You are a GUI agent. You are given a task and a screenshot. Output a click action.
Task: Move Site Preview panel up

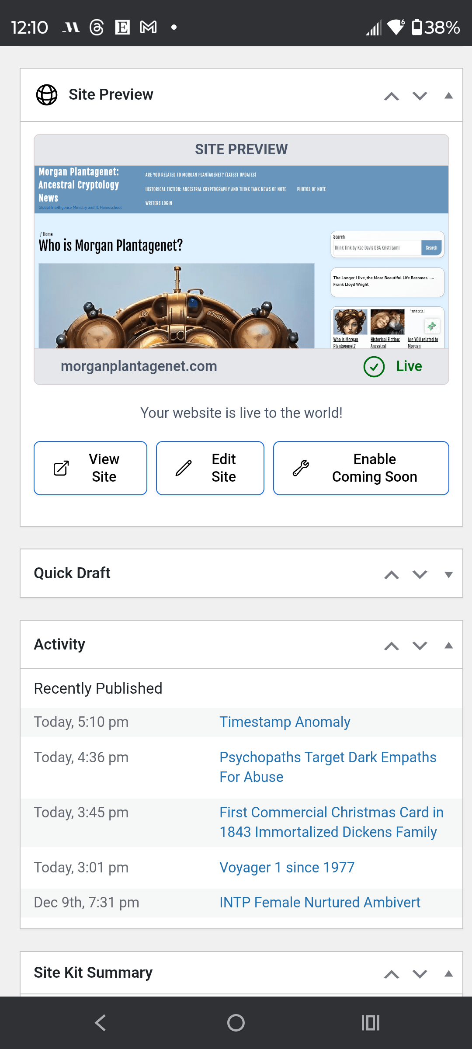pyautogui.click(x=392, y=96)
